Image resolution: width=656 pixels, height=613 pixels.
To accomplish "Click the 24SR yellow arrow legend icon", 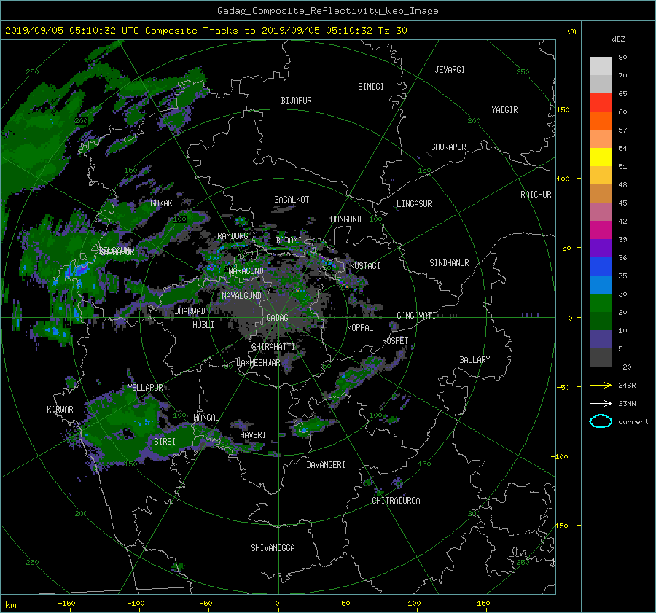I will click(x=601, y=385).
